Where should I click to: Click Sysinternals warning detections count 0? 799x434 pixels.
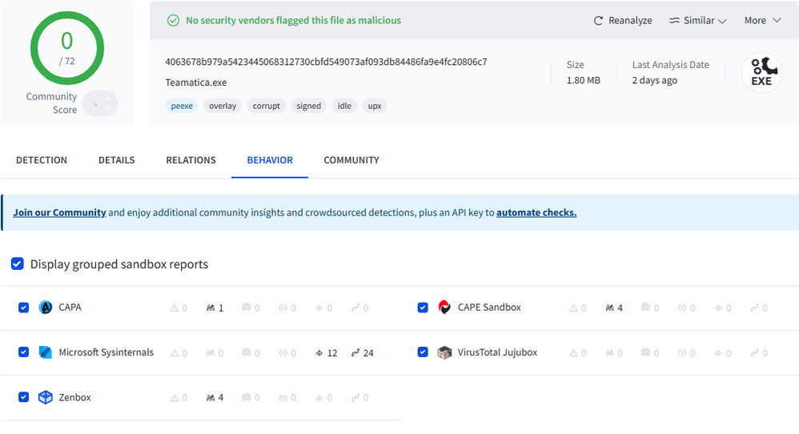tap(179, 352)
